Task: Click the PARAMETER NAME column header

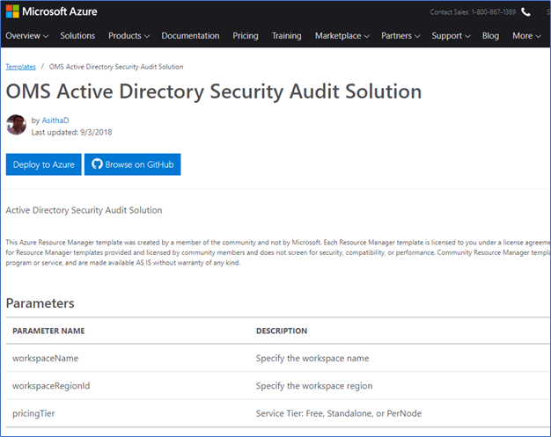Action: point(48,331)
